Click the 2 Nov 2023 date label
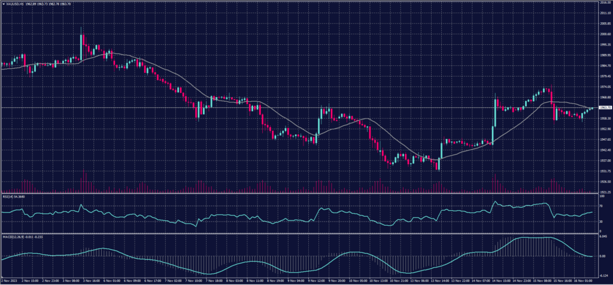Screen dimensions: 613x285 (x=9, y=281)
